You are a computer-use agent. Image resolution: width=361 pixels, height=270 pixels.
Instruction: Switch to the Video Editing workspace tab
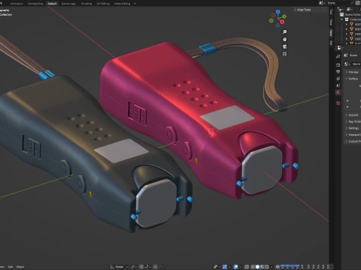122,4
